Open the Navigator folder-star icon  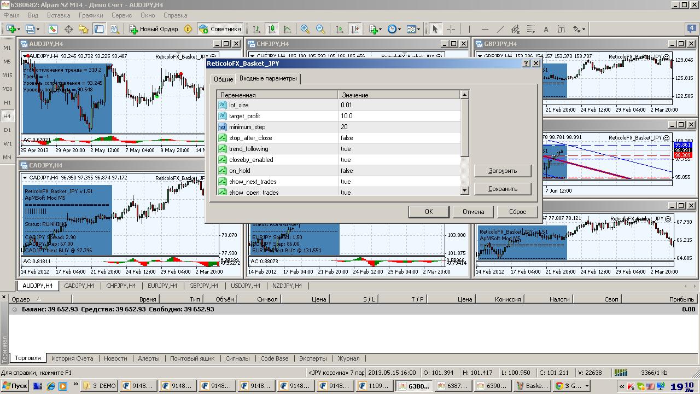(x=84, y=29)
